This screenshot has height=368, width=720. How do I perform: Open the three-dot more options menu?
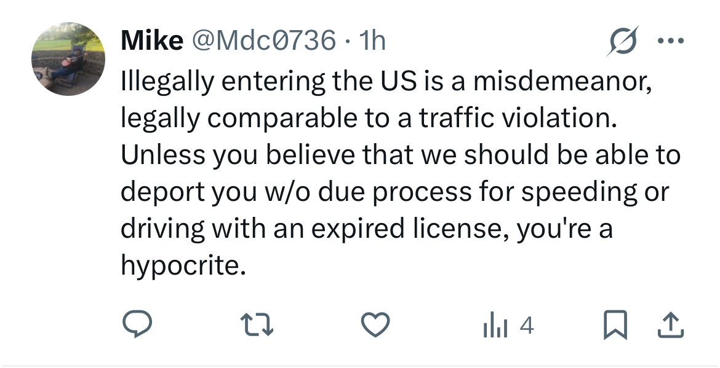(671, 42)
